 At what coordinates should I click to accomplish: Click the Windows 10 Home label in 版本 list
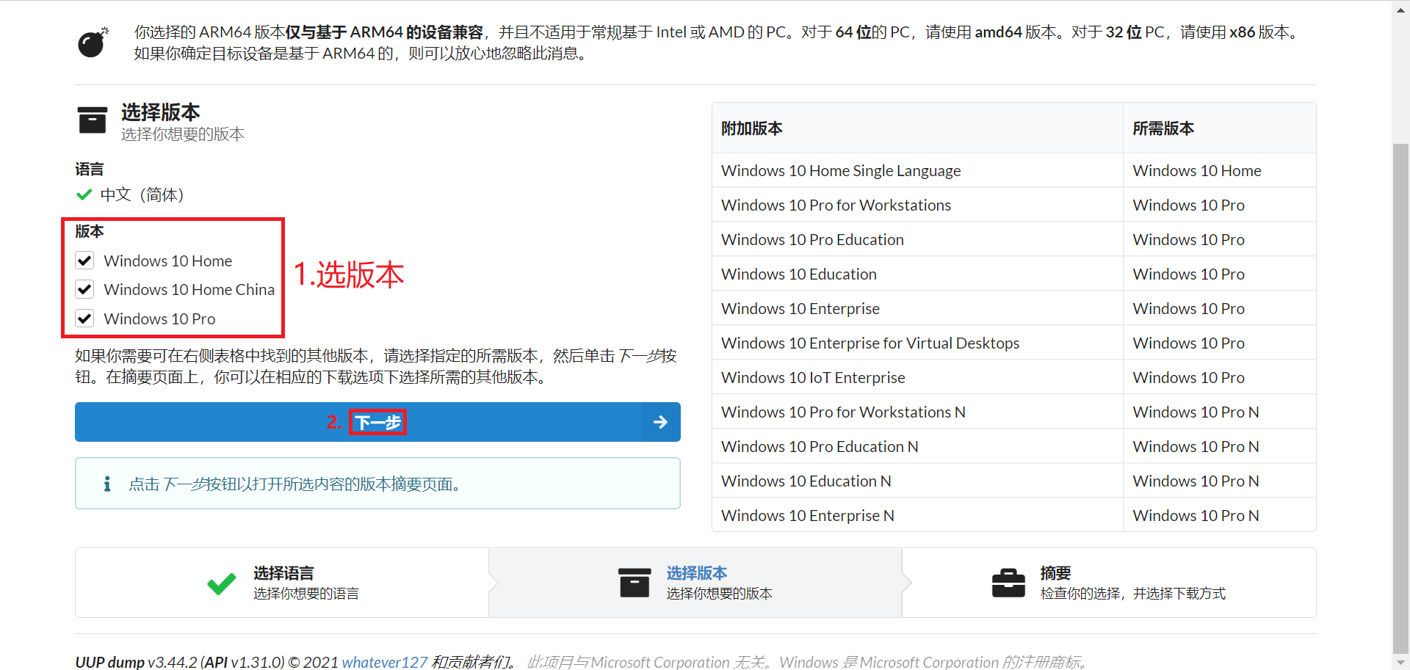click(x=167, y=261)
